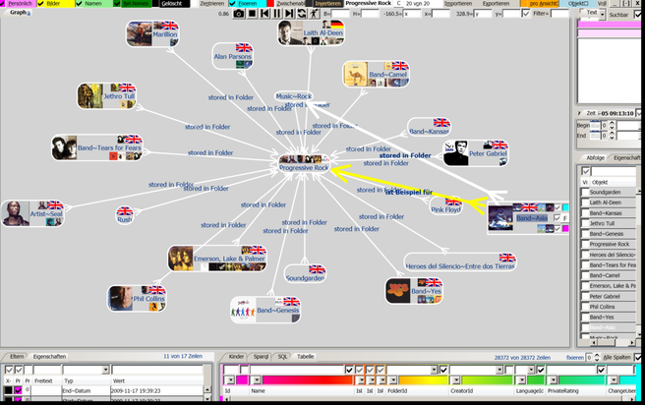Viewport: 645px width, 405px height.
Task: Check the Jethro Tull row checkbox
Action: 585,223
